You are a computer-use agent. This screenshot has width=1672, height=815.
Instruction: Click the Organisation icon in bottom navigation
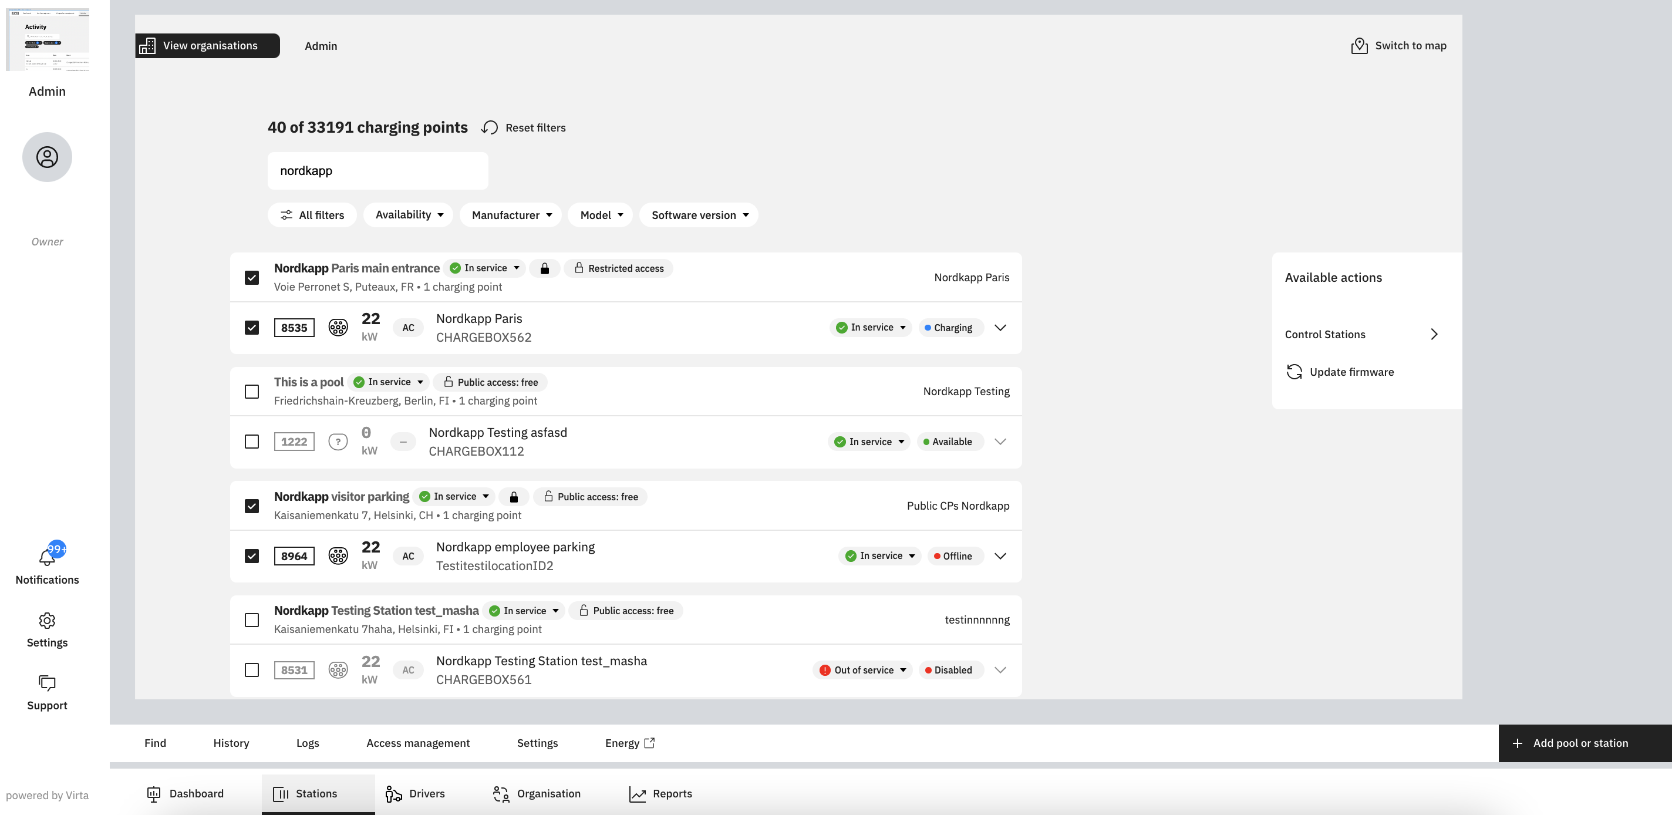pos(501,794)
